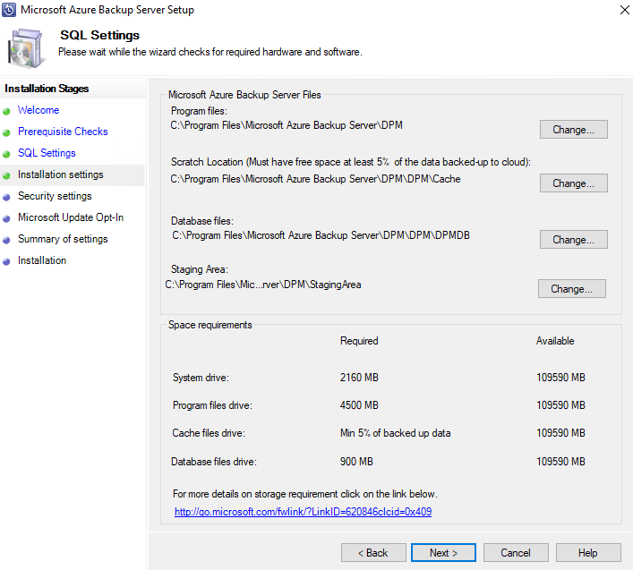This screenshot has width=633, height=570.
Task: Click 'Min 5% of backed up data' text
Action: pos(395,433)
